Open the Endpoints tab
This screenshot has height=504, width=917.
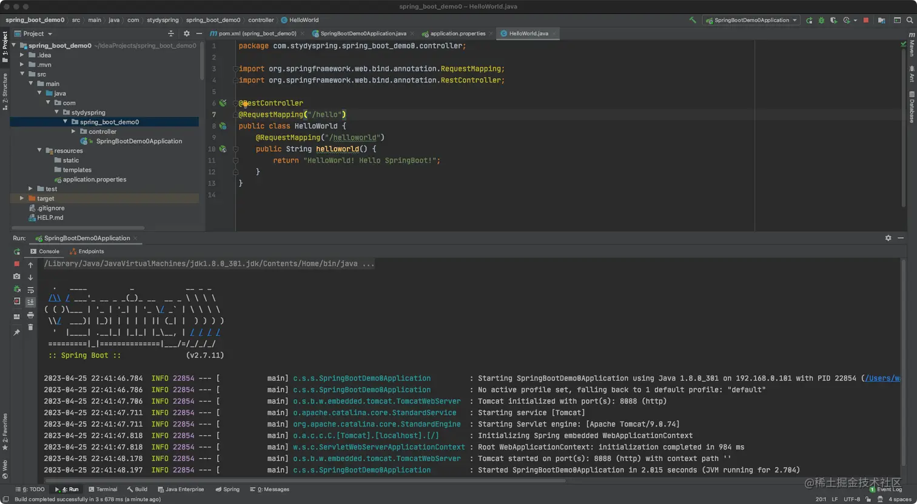87,251
